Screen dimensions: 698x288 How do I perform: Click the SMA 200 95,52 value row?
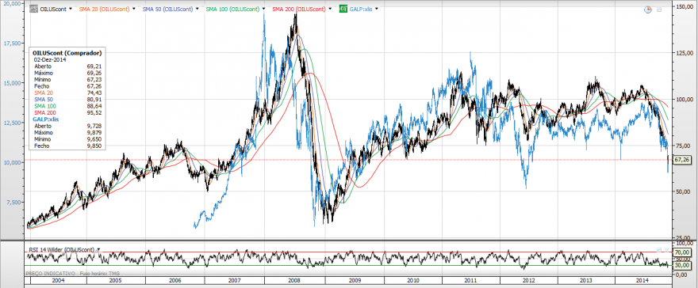68,112
